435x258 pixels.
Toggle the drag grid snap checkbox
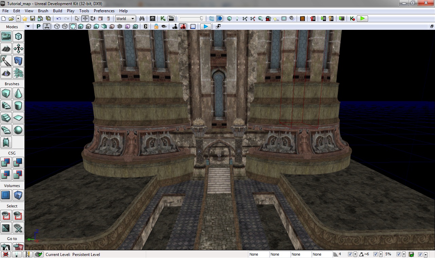[x=350, y=254]
